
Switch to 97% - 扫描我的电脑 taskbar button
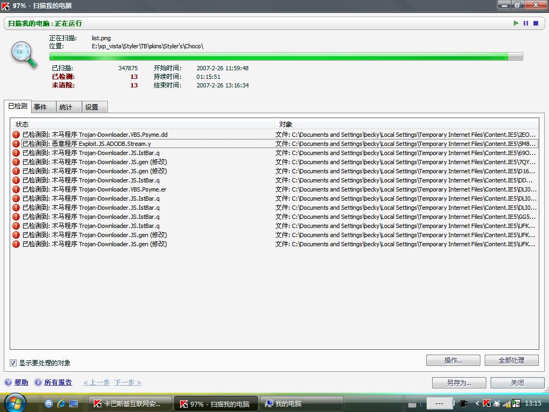216,404
